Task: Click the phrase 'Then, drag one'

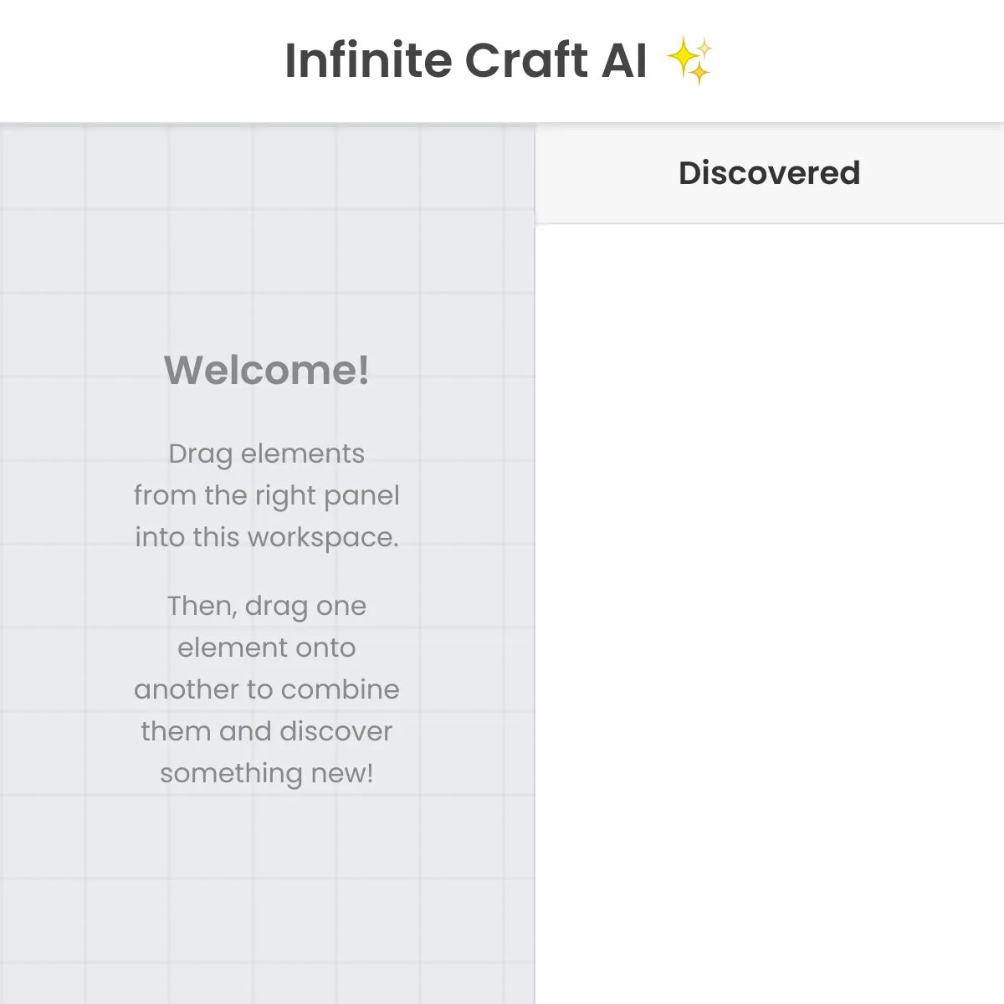Action: (267, 605)
